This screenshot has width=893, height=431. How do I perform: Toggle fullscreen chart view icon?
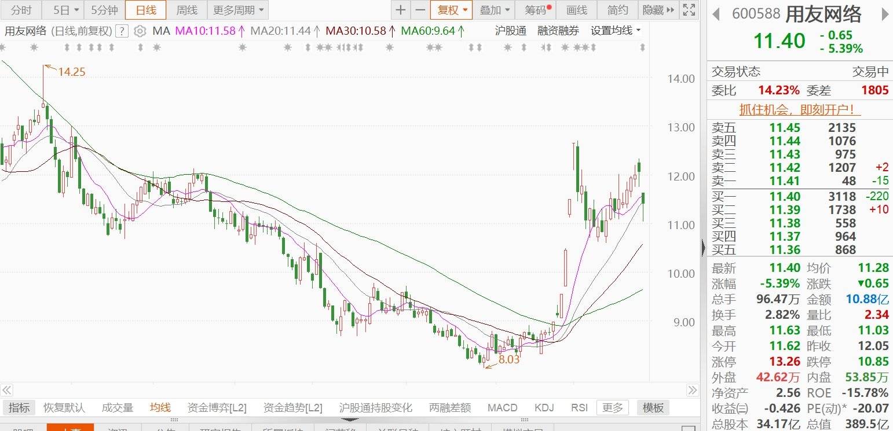(688, 10)
